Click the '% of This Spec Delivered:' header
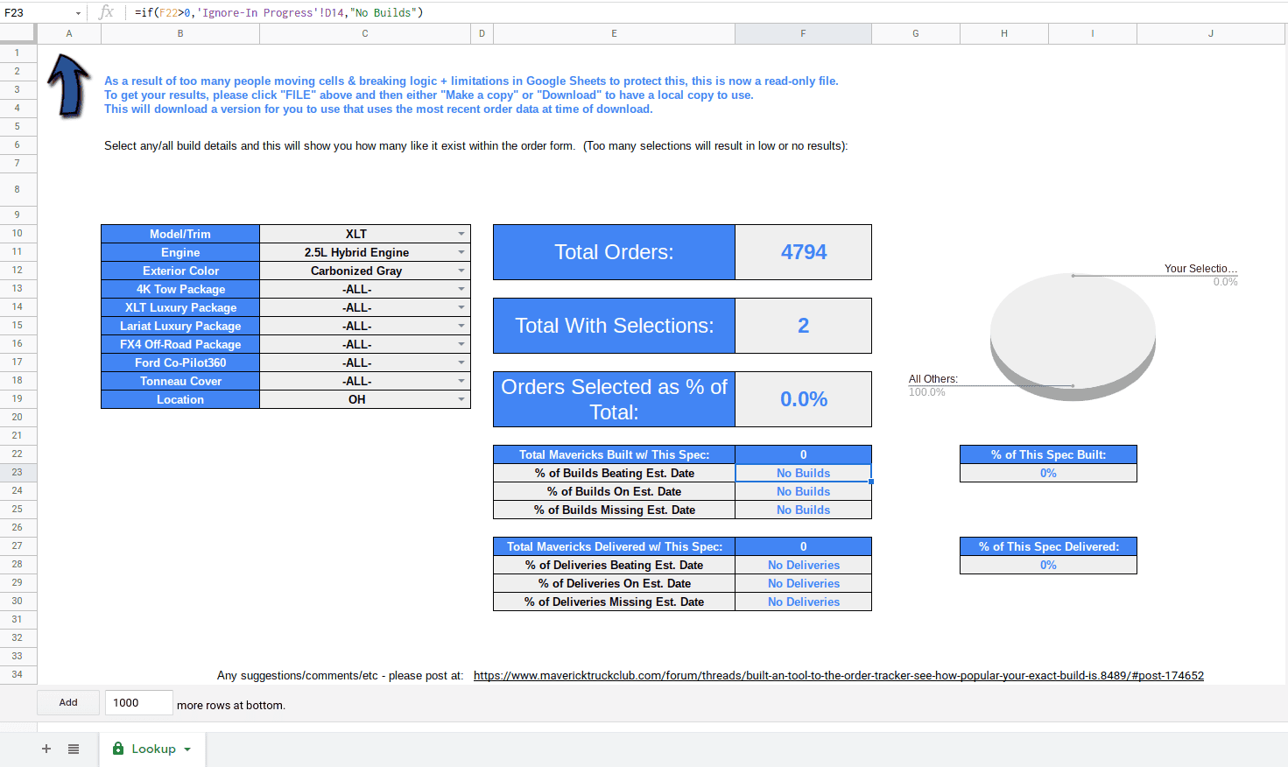The height and width of the screenshot is (767, 1288). [x=1048, y=546]
